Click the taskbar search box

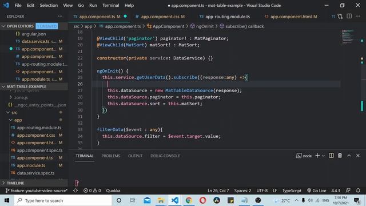[63, 200]
